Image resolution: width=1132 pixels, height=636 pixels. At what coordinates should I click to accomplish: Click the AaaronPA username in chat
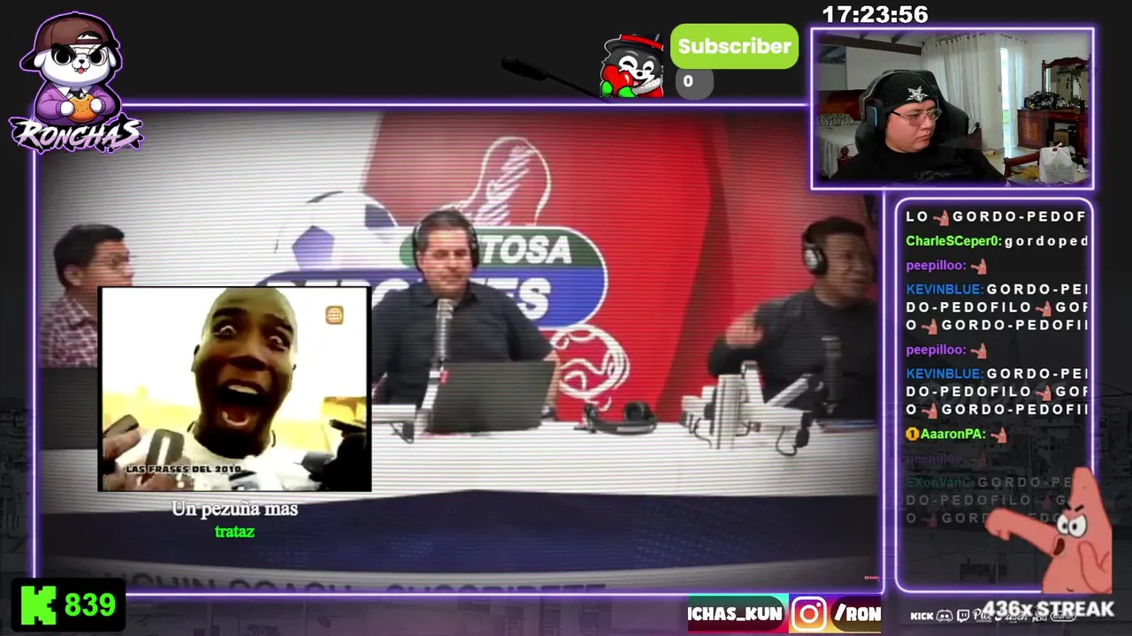tap(952, 435)
